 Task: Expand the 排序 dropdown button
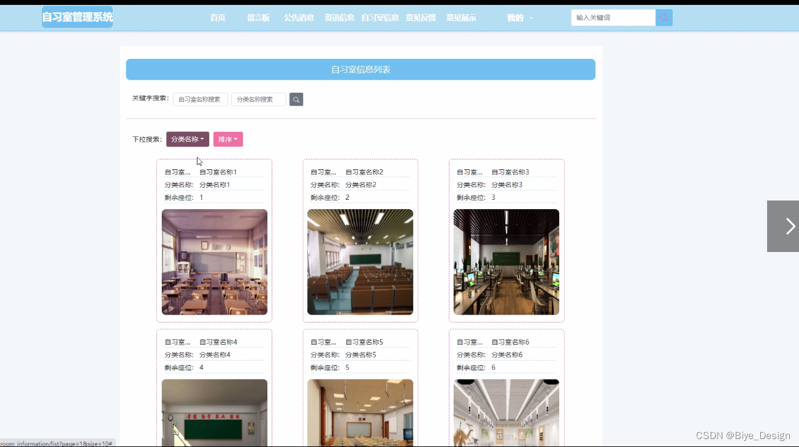(x=228, y=139)
